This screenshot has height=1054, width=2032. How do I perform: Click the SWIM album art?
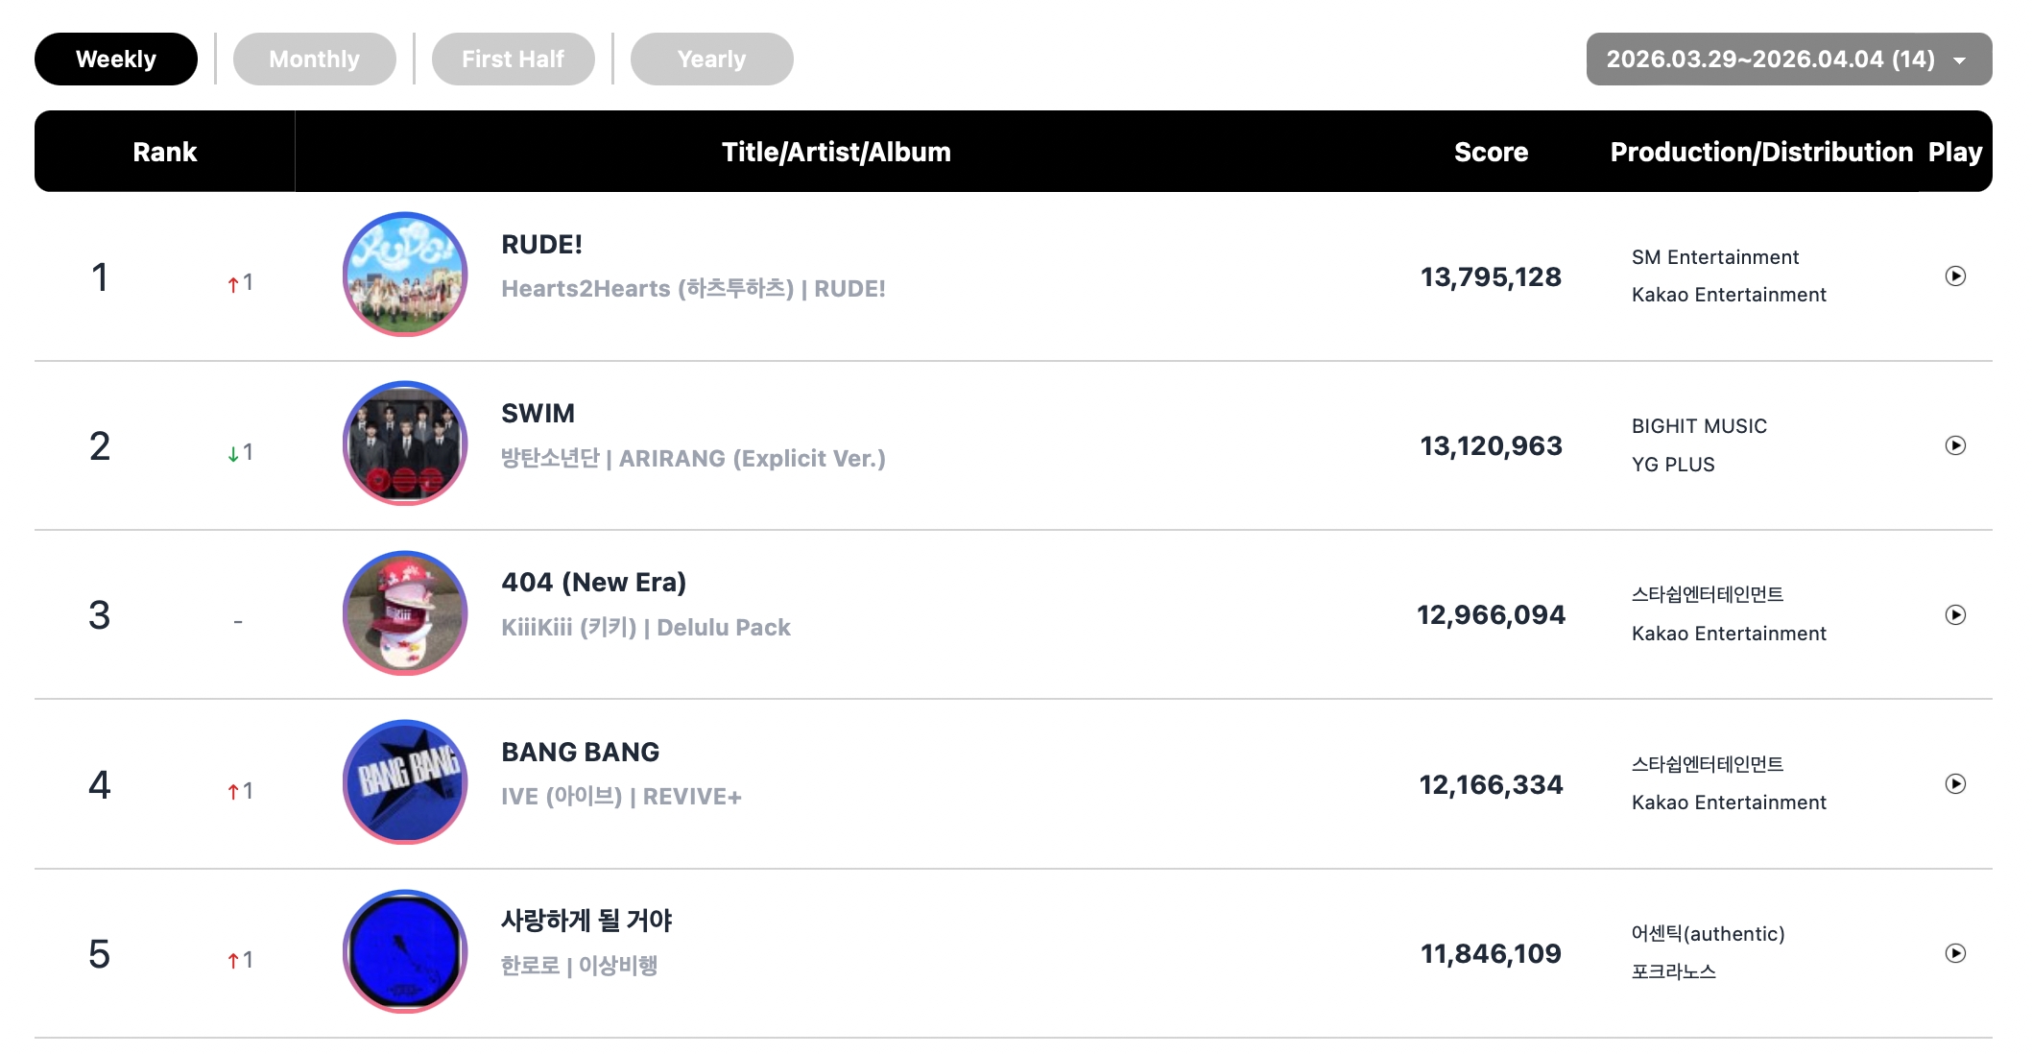(x=405, y=443)
